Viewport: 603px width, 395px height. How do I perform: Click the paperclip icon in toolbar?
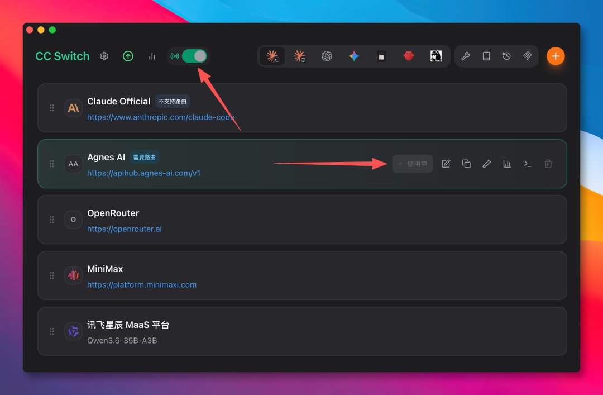click(x=527, y=56)
